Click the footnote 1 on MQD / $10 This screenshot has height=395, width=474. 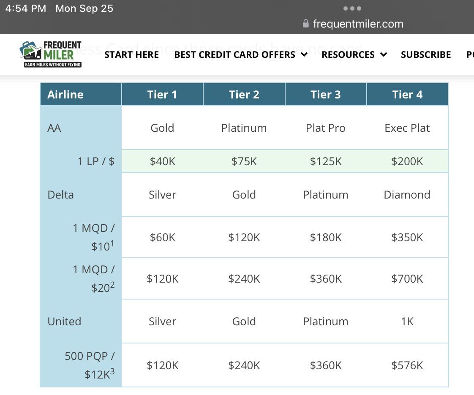coord(112,242)
